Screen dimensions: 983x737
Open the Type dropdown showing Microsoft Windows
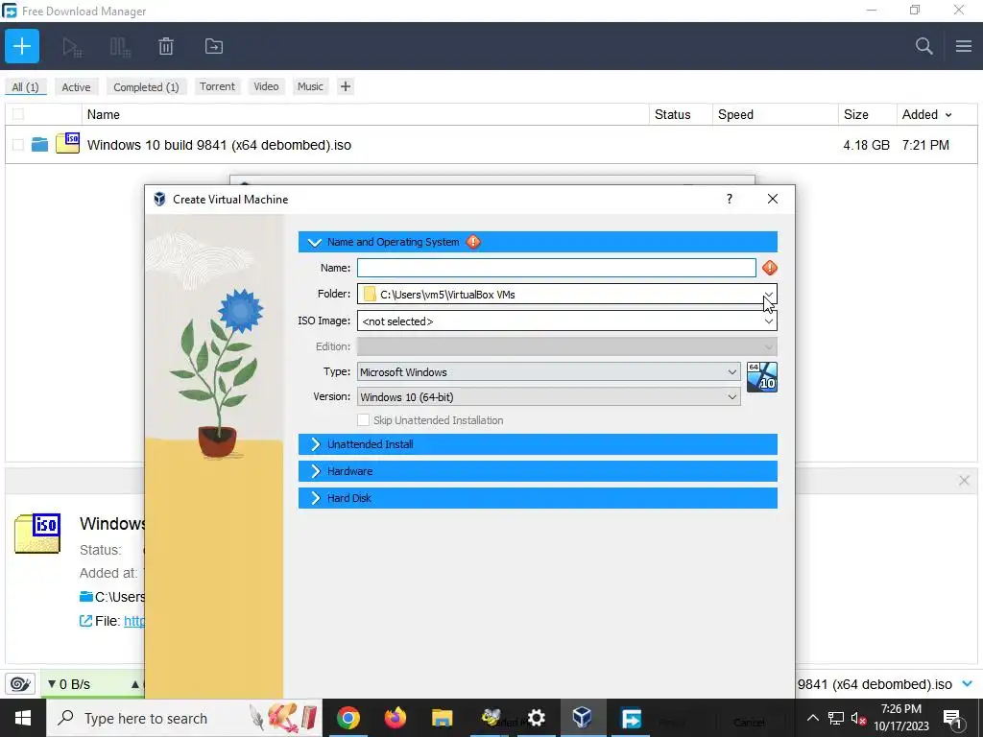[x=731, y=372]
